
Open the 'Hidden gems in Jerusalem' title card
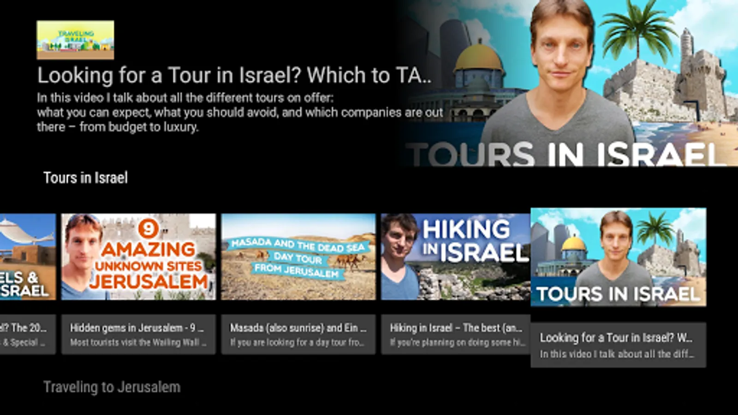tap(138, 334)
